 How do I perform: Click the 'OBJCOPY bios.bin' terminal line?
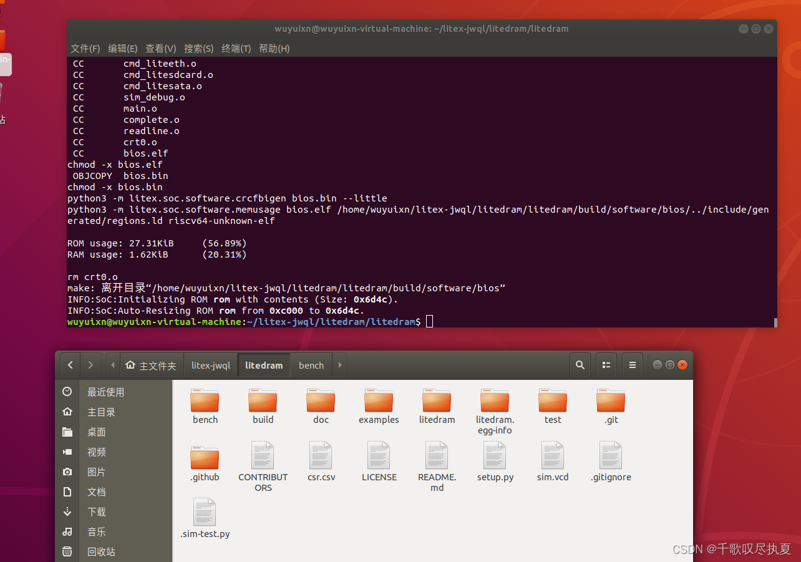120,176
